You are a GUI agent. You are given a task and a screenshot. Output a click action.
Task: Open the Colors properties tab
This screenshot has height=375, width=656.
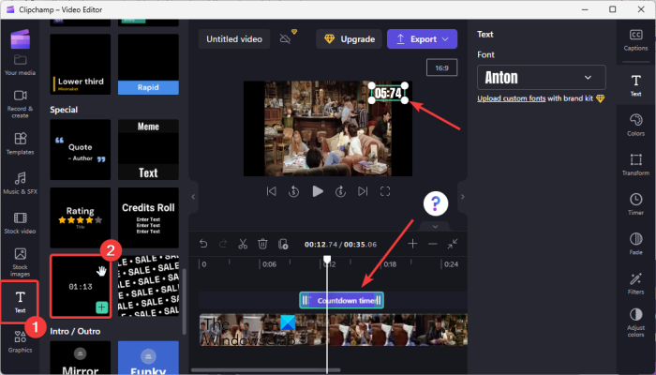point(635,125)
